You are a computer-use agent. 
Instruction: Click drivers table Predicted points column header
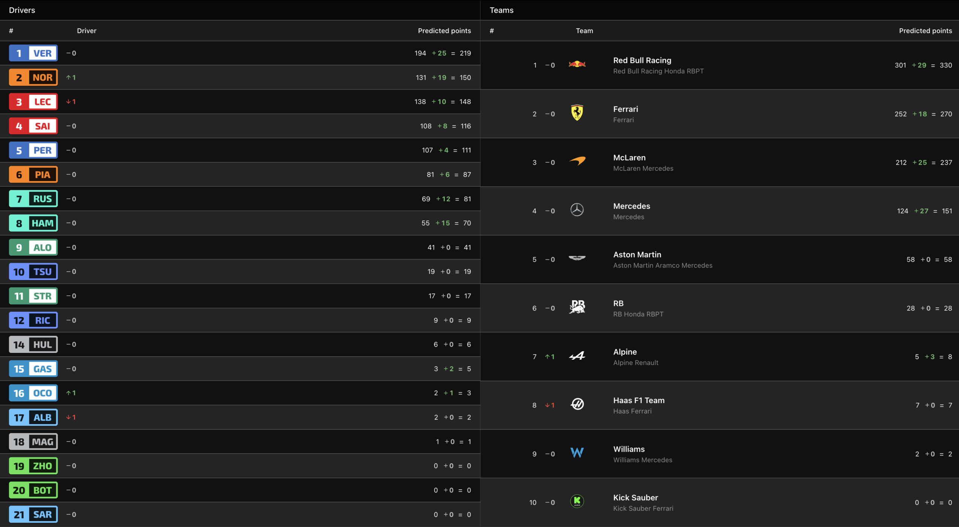point(444,31)
